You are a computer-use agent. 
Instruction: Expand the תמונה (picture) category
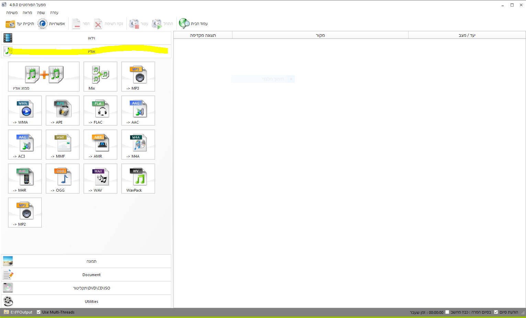[86, 261]
